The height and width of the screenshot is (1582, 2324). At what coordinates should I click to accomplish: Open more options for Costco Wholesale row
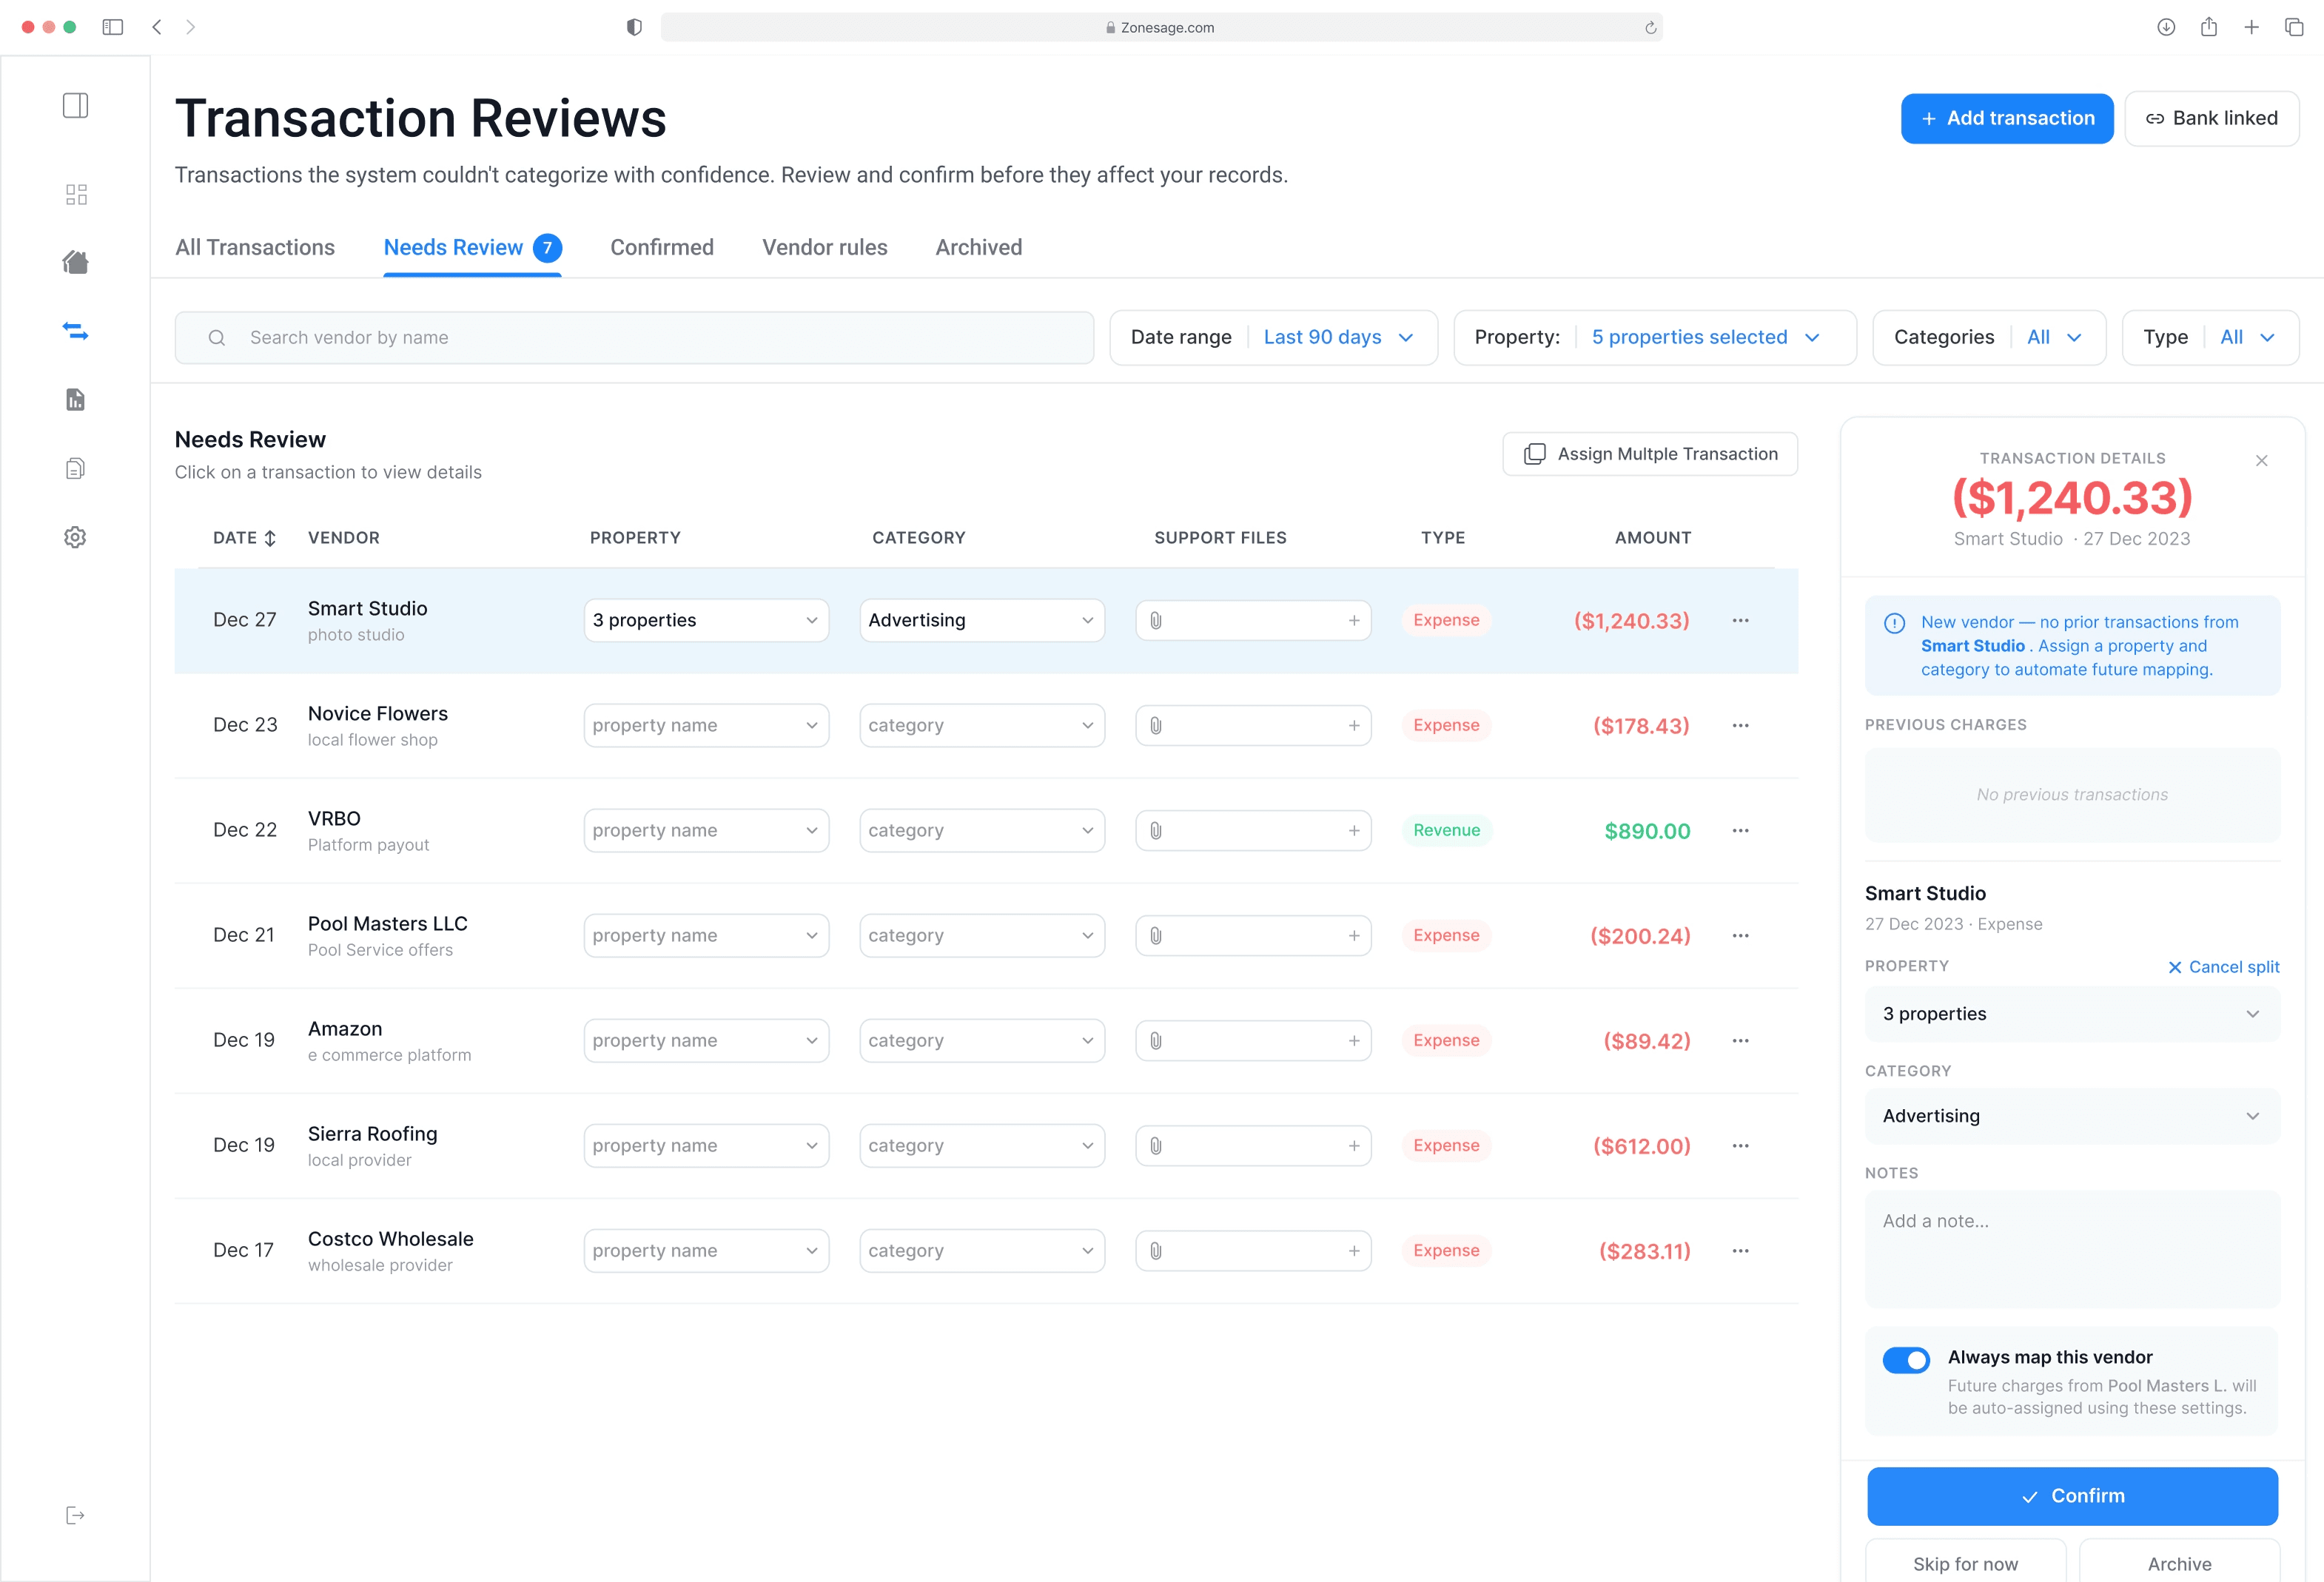click(x=1740, y=1250)
